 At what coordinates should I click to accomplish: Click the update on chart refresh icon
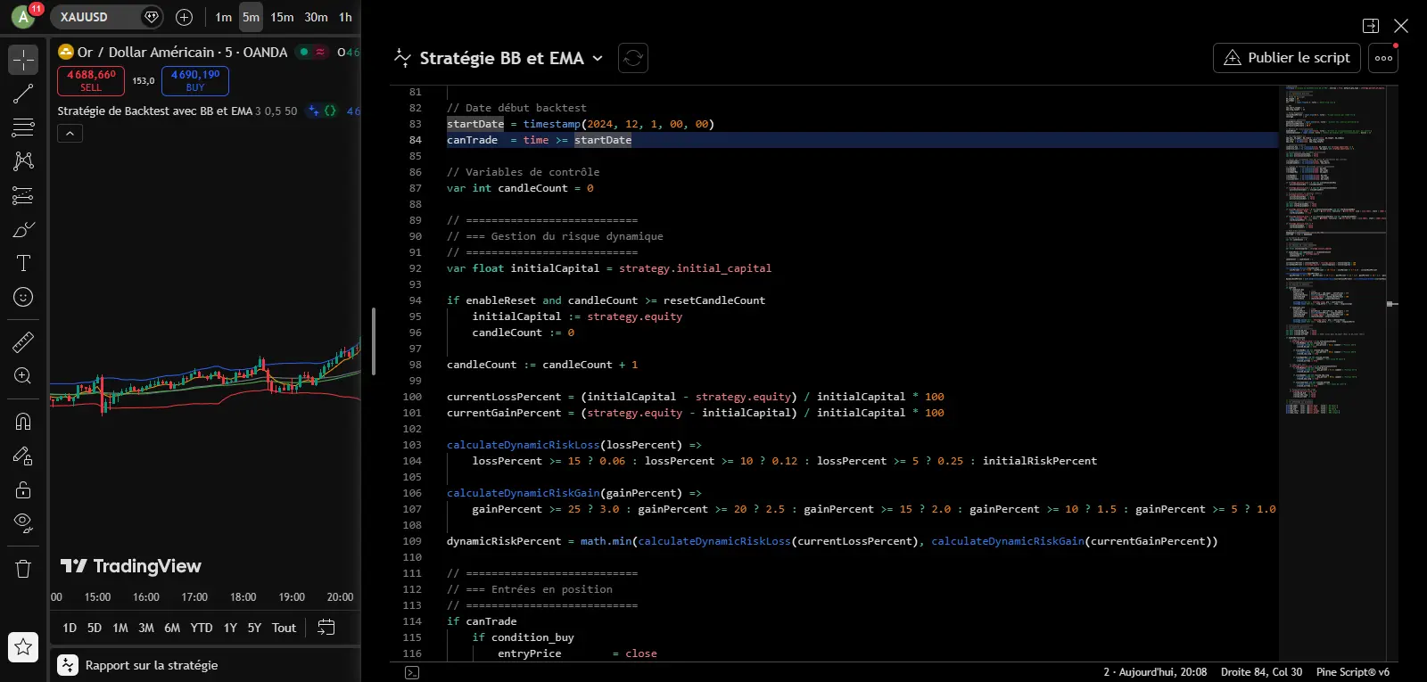click(633, 58)
